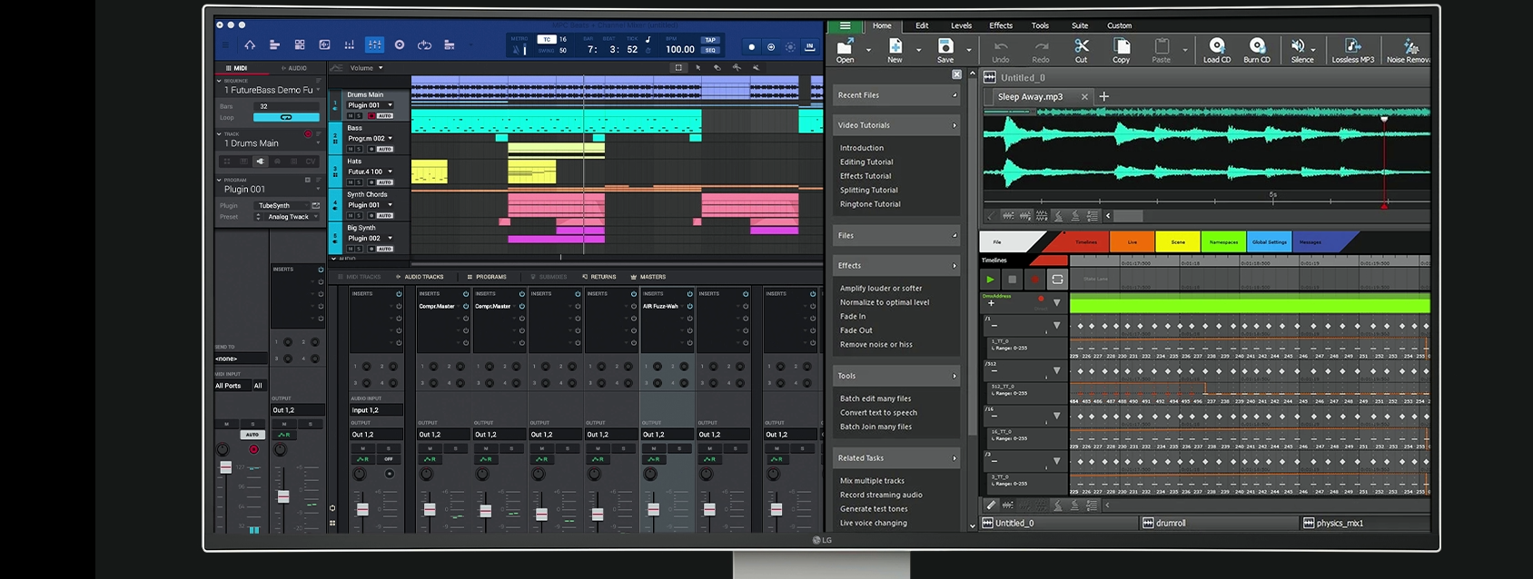
Task: Click the Save disk icon
Action: (x=945, y=46)
